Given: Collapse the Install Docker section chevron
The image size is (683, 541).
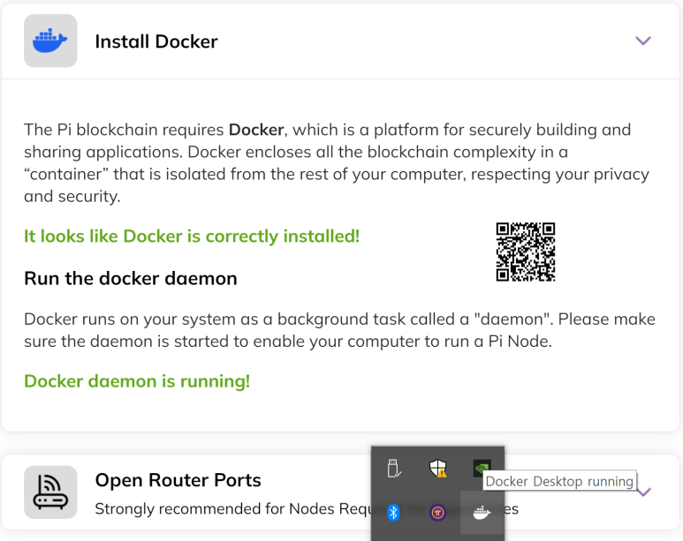Looking at the screenshot, I should 643,41.
